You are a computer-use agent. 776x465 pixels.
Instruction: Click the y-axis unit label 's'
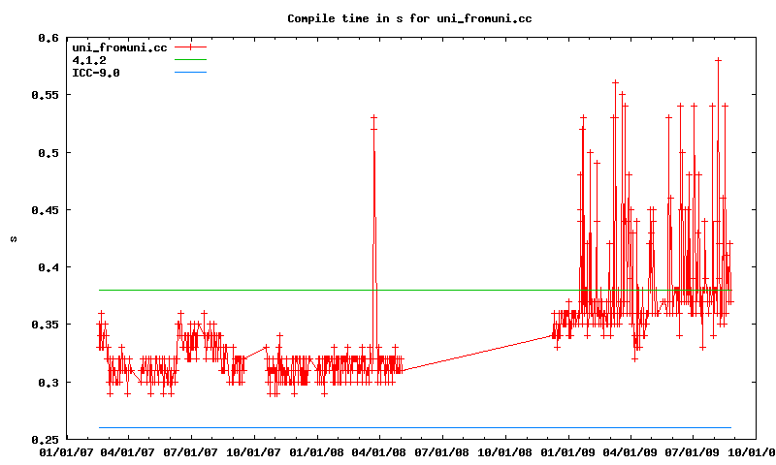click(12, 238)
